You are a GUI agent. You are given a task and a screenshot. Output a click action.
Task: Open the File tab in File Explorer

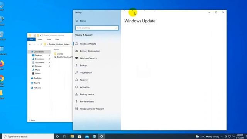click(x=32, y=39)
